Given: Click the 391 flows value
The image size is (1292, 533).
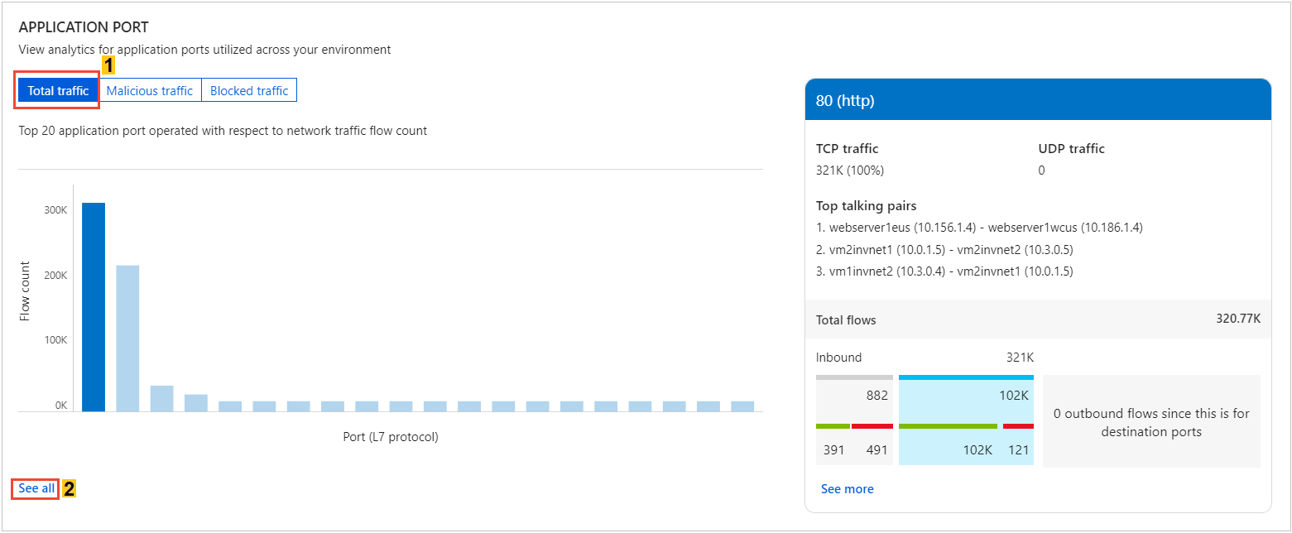Looking at the screenshot, I should click(834, 450).
